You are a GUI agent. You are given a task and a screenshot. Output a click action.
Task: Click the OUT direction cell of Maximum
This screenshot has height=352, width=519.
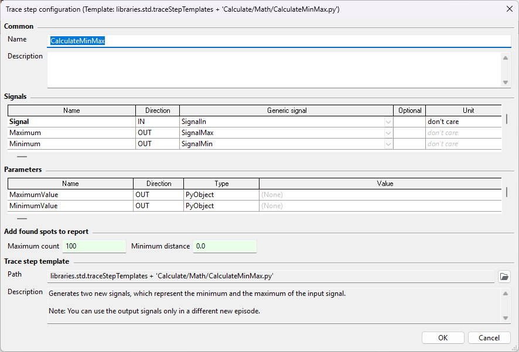point(158,133)
